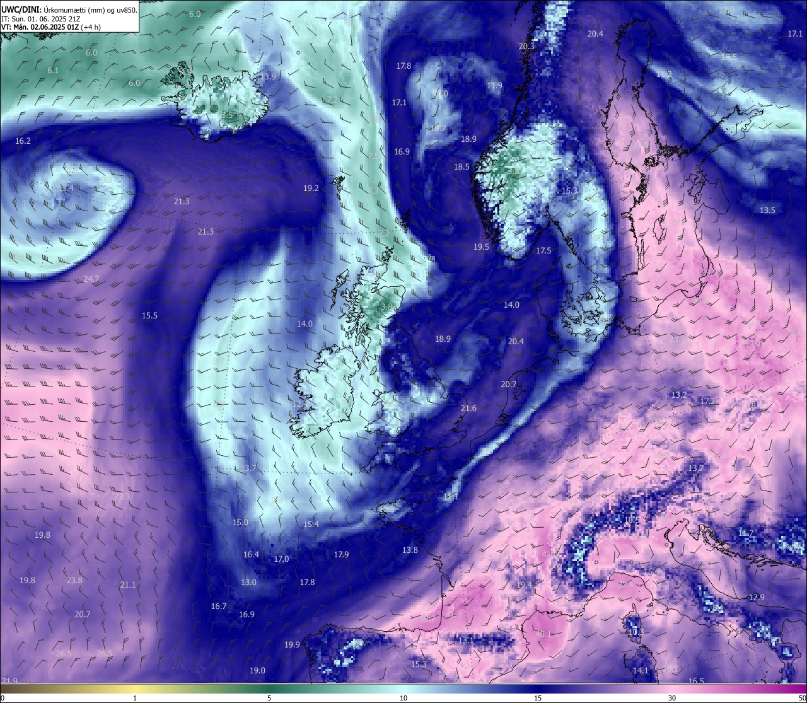This screenshot has height=703, width=807.
Task: Click the 17.0 value on the map
Action: (x=281, y=559)
